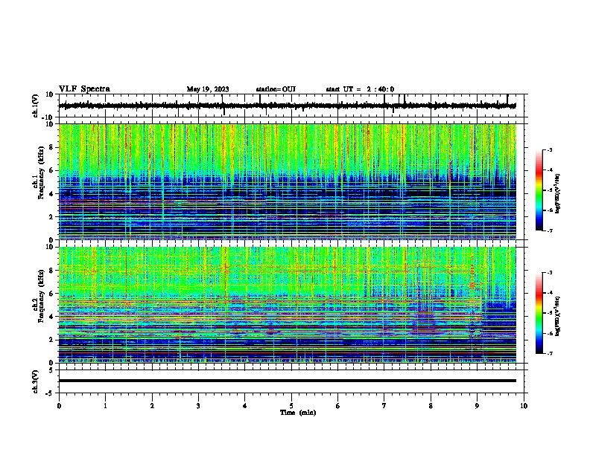Click the ch.1 colorbar label '-3'
This screenshot has height=455, width=590.
tap(549, 149)
